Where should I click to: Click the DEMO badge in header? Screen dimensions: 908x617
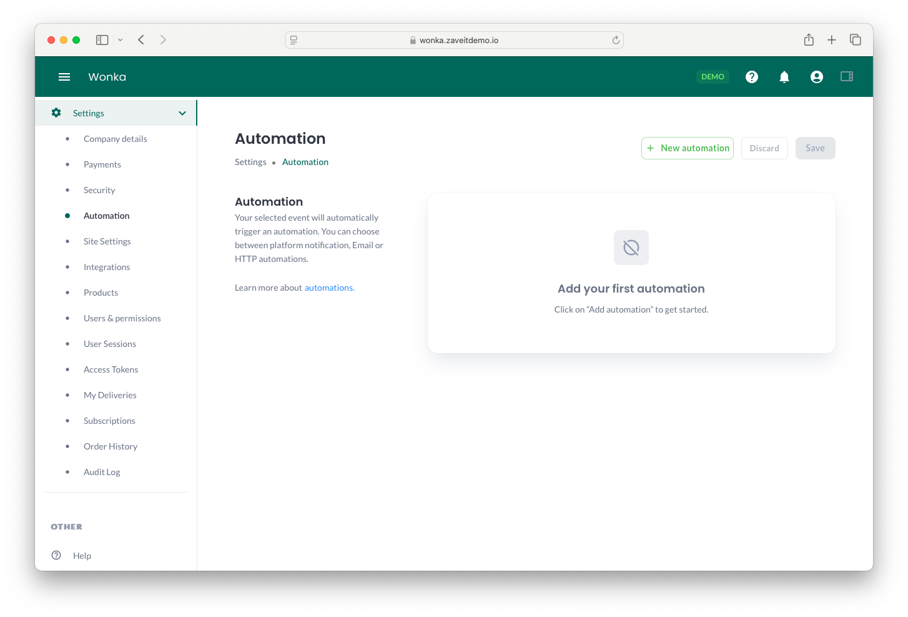click(713, 77)
